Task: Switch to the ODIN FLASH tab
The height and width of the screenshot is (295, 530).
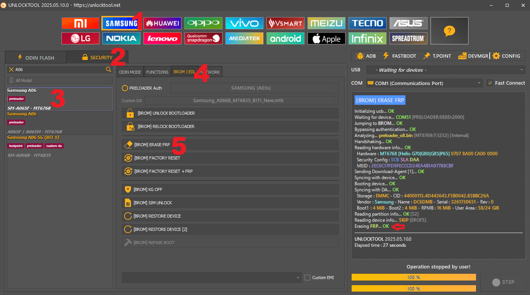Action: (36, 58)
